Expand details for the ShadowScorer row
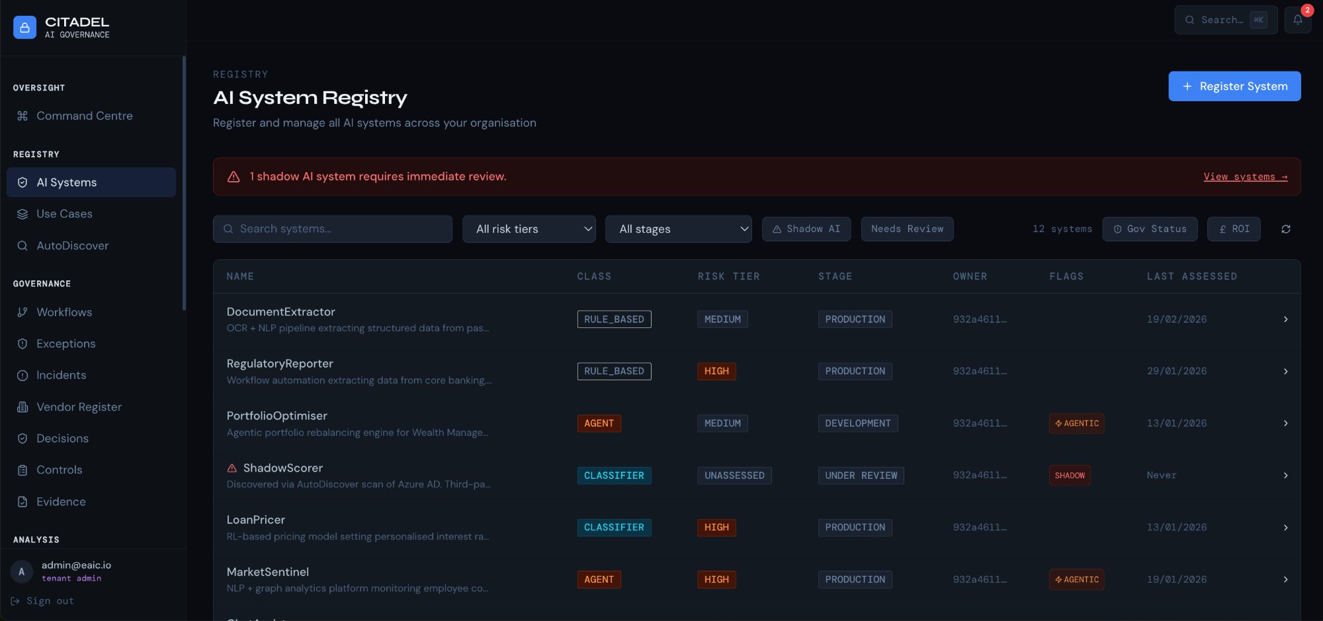This screenshot has height=621, width=1323. pos(1285,475)
